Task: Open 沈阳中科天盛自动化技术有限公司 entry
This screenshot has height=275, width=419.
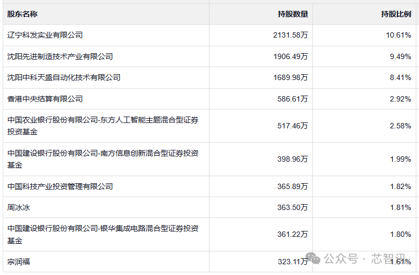Action: (64, 77)
